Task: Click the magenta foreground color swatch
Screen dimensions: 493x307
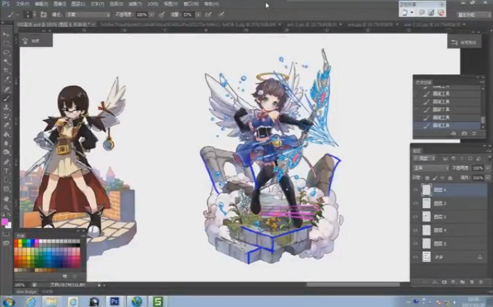Action: point(4,222)
